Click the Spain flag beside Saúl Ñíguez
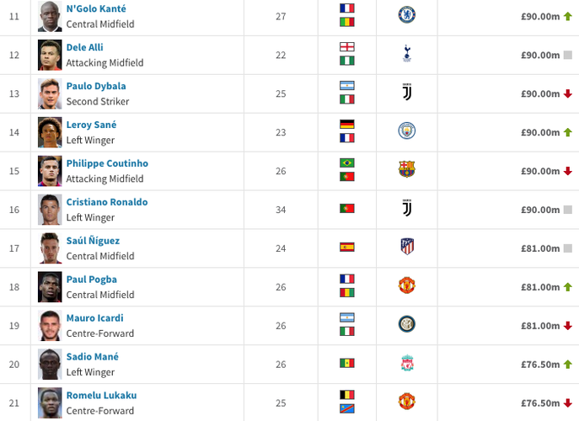Screen dimensions: 579x421 [x=346, y=248]
